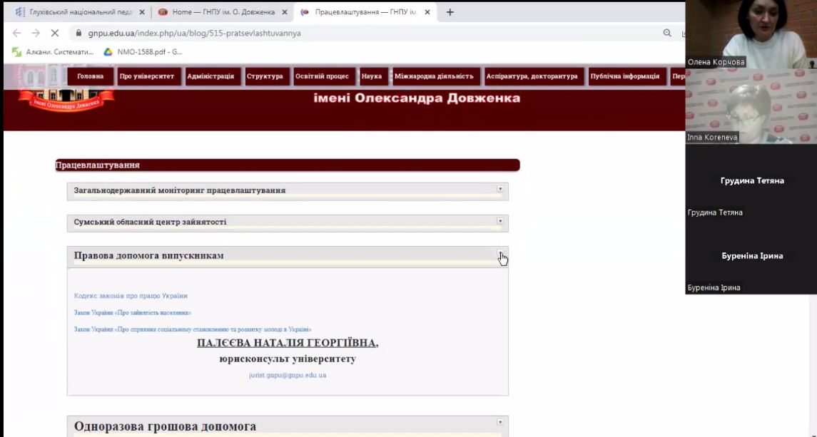The image size is (817, 437).
Task: Click 'імені Олександра Довженка' banner title
Action: coord(417,98)
